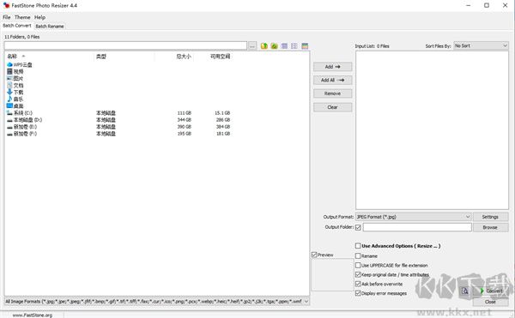Switch to details list view icon
The image size is (515, 318).
click(x=284, y=46)
